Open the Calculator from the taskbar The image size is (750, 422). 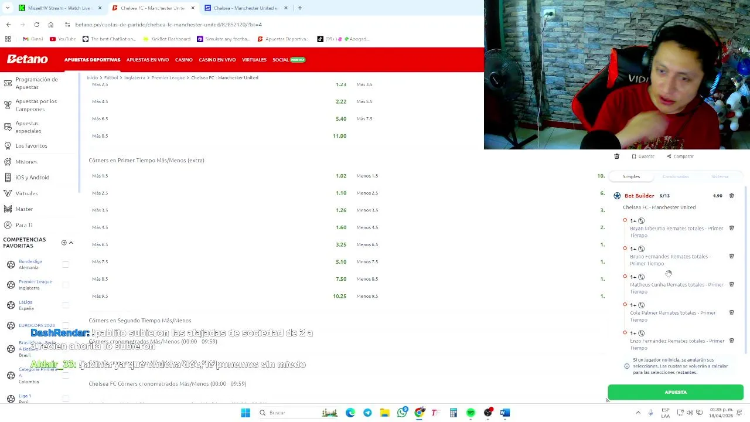[x=453, y=413]
